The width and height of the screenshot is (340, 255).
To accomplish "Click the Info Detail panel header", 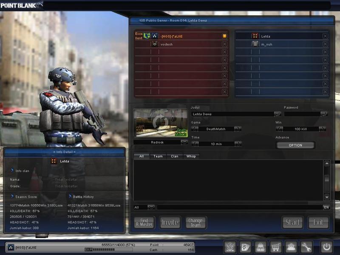I will [x=65, y=152].
